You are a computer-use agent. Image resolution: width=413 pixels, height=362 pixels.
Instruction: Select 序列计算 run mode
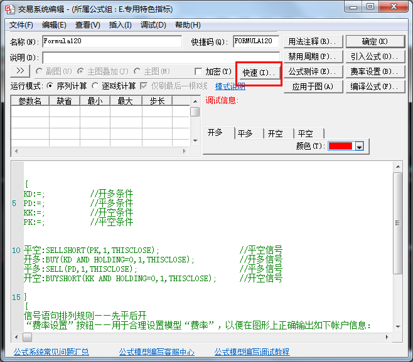pos(50,86)
